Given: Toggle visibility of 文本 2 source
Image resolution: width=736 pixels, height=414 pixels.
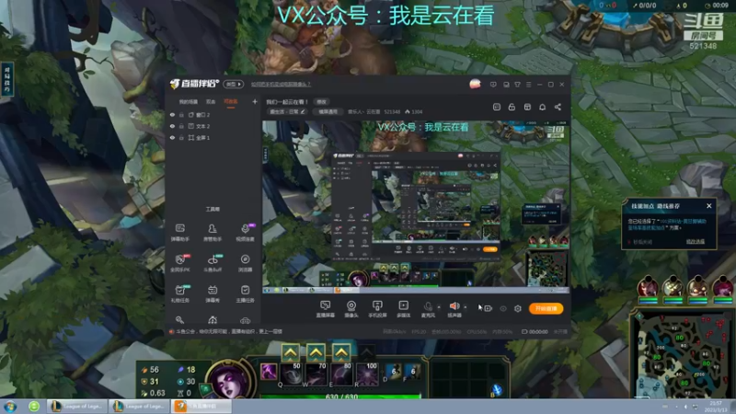Looking at the screenshot, I should pyautogui.click(x=172, y=126).
